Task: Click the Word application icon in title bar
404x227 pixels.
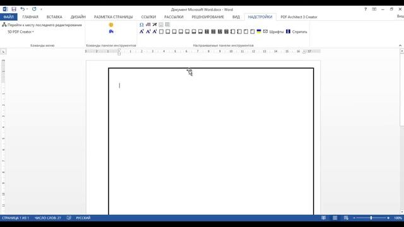Action: [5, 9]
